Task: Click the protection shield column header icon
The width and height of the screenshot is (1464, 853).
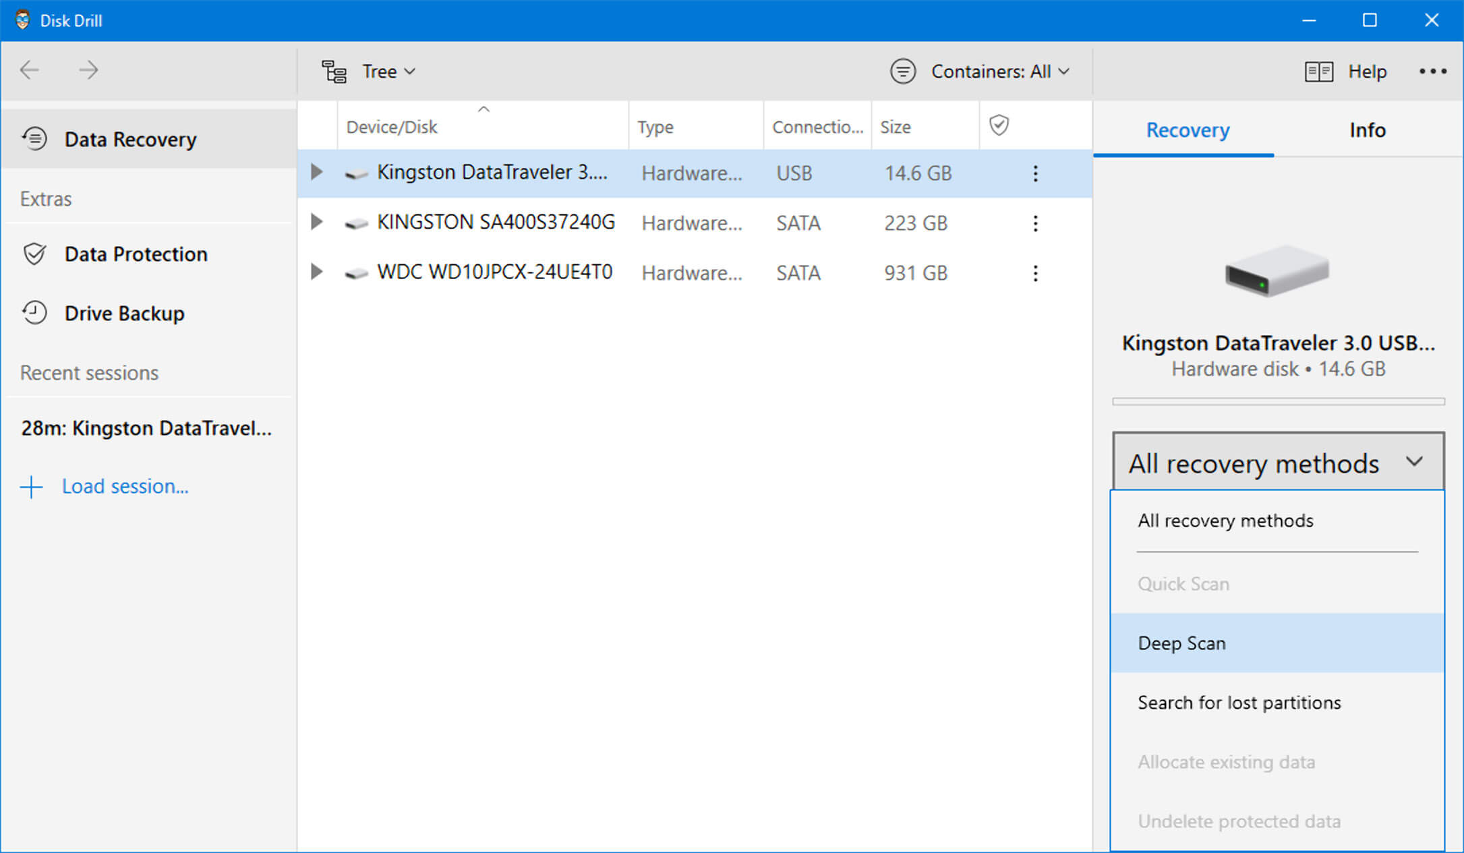Action: click(999, 125)
